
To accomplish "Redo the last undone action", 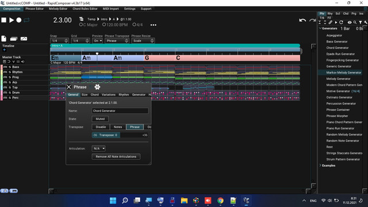I will (312, 21).
